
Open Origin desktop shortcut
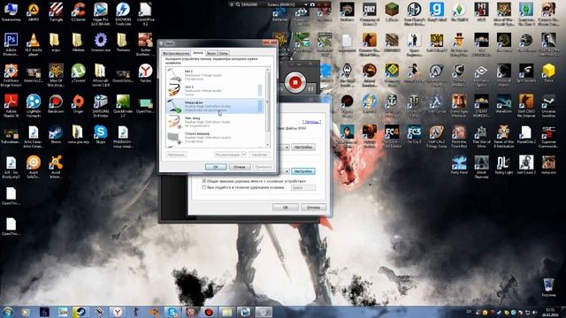[79, 104]
